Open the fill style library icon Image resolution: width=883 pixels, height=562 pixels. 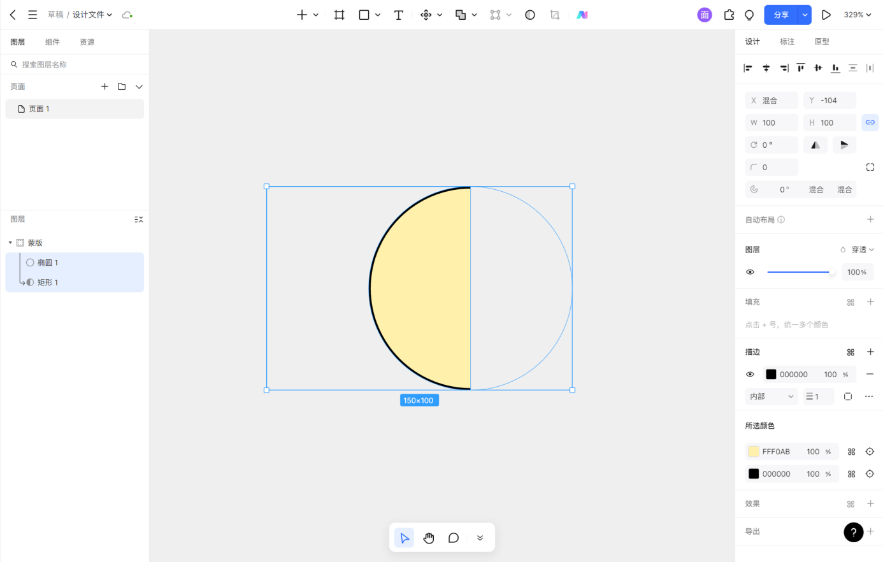[x=851, y=302]
